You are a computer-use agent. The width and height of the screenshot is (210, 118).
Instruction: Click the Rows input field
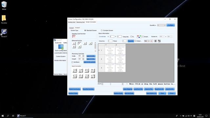(x=125, y=41)
